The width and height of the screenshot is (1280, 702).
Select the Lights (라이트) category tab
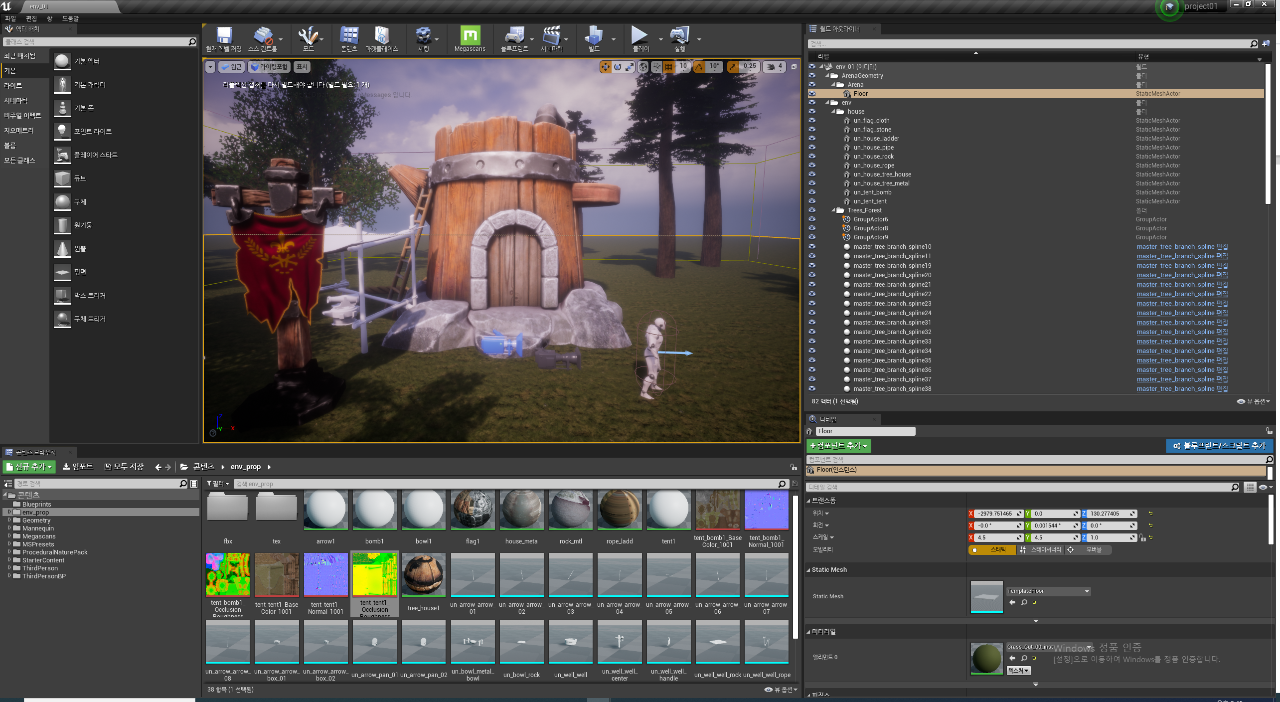[x=13, y=85]
